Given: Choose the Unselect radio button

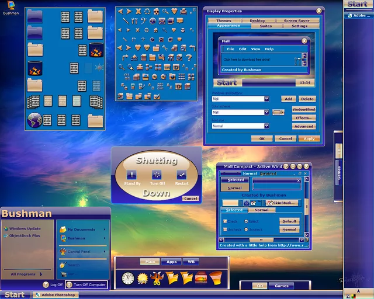Looking at the screenshot, I should 245,229.
